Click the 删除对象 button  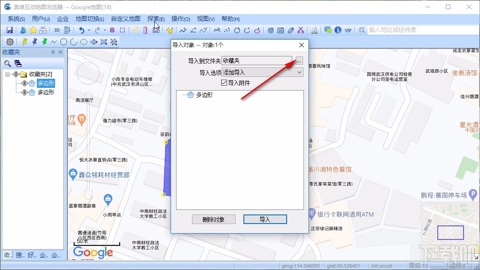(x=213, y=219)
